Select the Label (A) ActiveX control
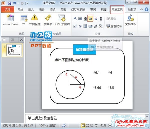The width and height of the screenshot is (150, 129). [x=75, y=18]
